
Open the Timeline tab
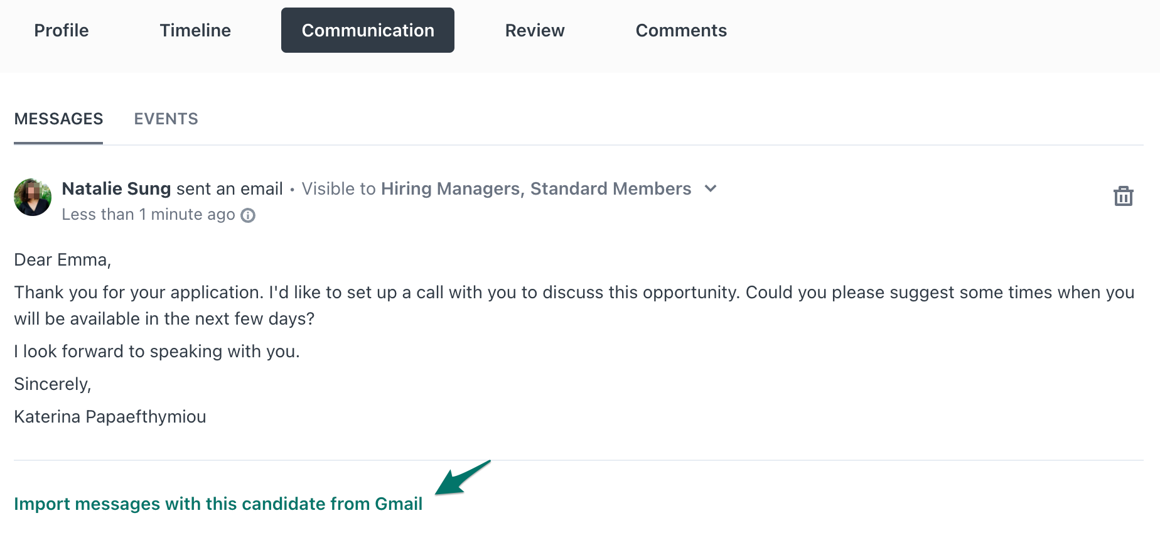(x=195, y=30)
